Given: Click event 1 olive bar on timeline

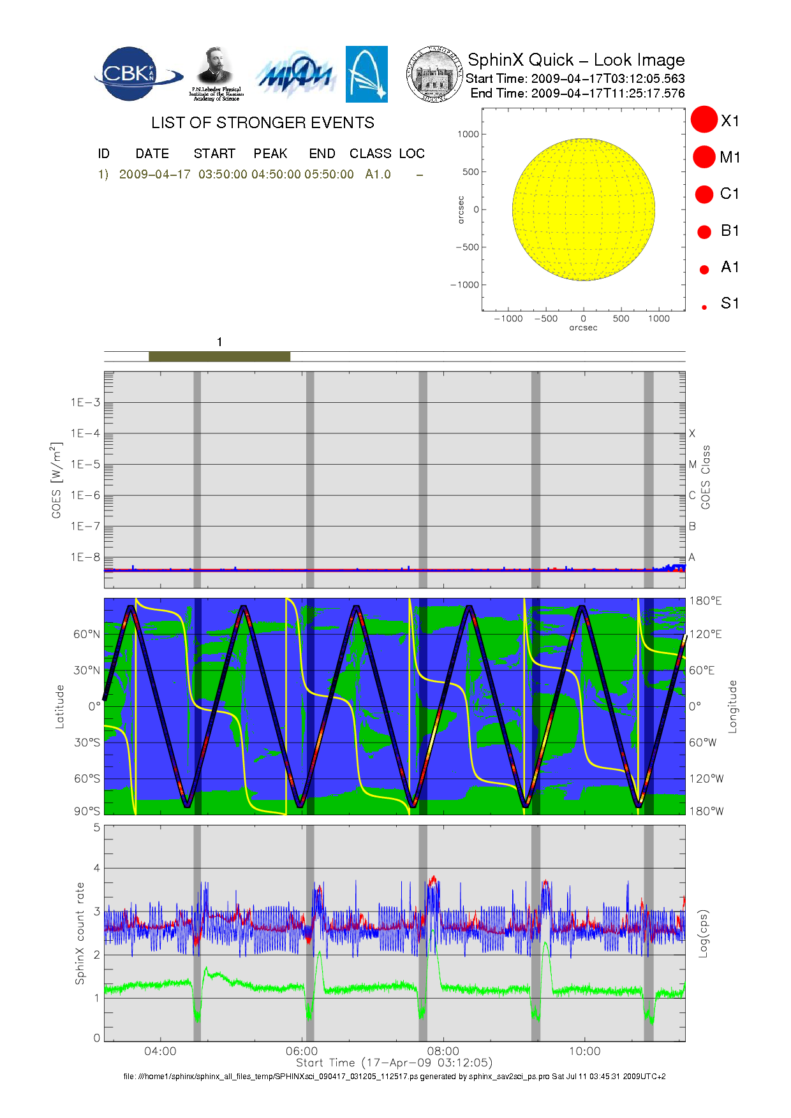Looking at the screenshot, I should pos(219,356).
